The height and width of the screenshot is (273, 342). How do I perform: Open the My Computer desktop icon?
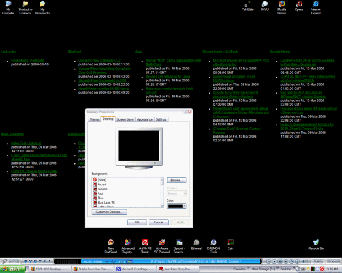pos(8,8)
